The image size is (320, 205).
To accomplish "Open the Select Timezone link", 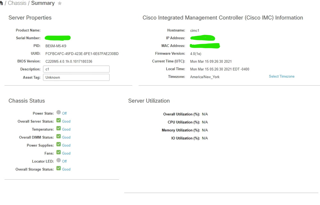I will 282,76.
